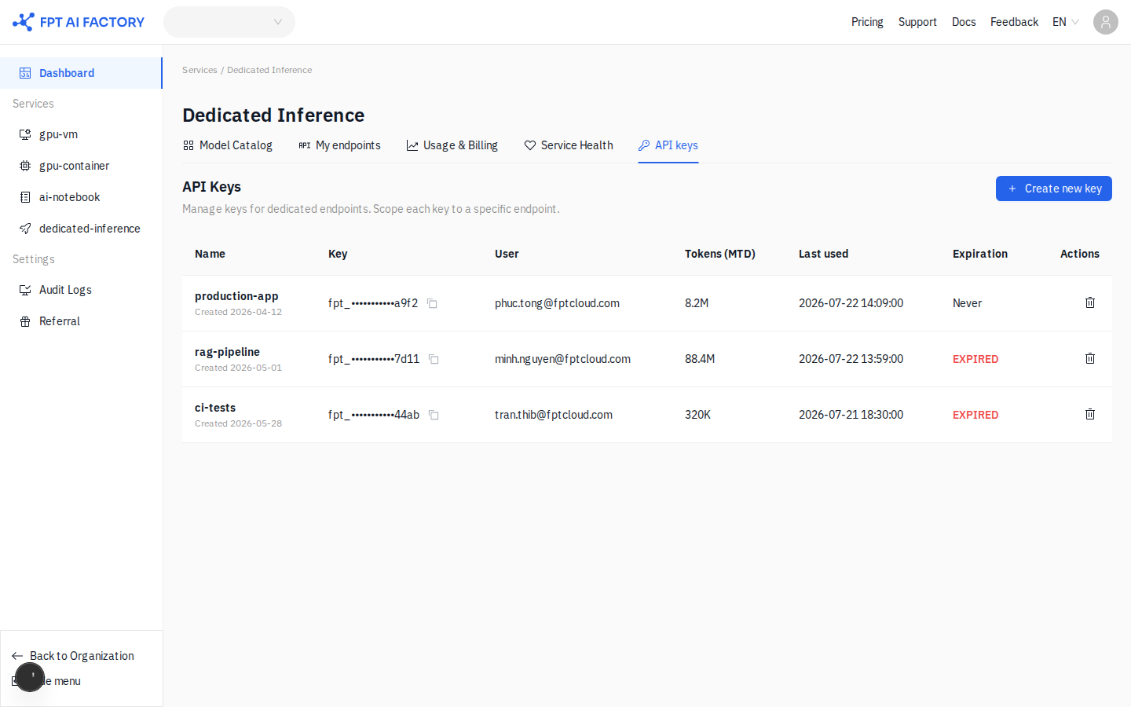Click the Referral gift icon

pyautogui.click(x=25, y=321)
